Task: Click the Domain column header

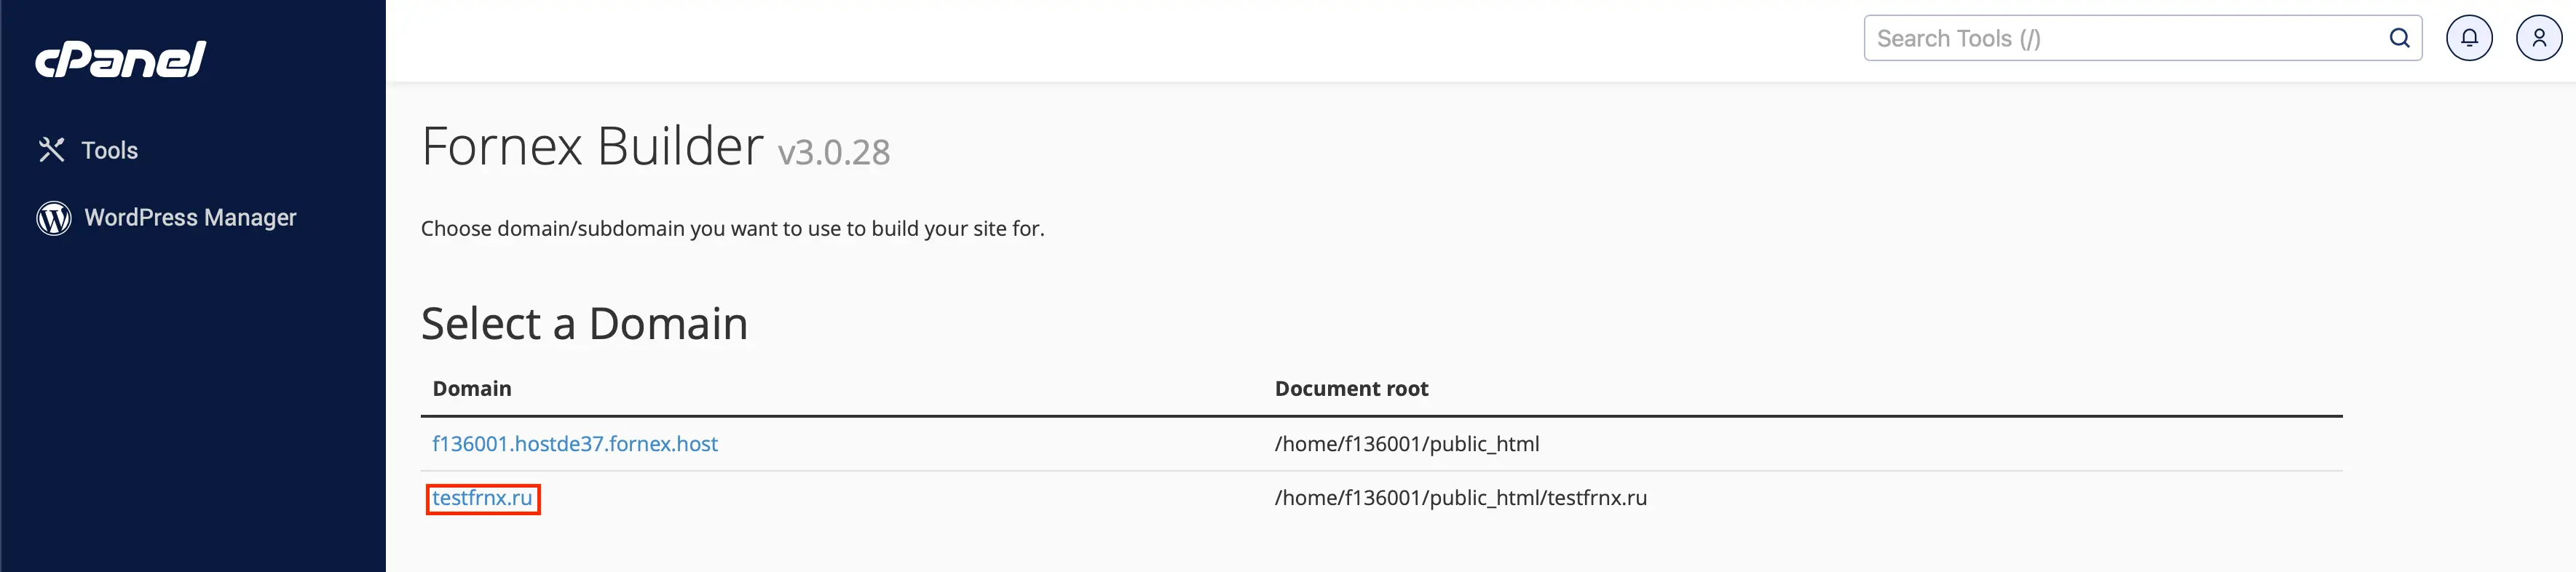Action: click(471, 389)
